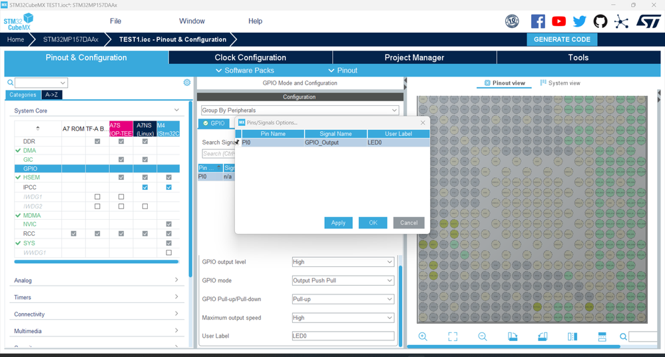The image size is (665, 357).
Task: Click horizontal scrollbar under pinout view
Action: click(513, 347)
